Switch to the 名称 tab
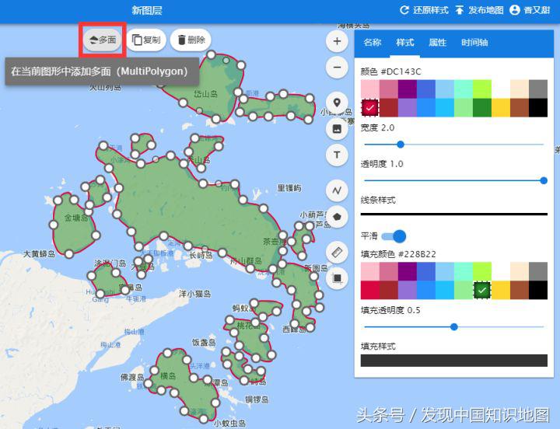The image size is (560, 429). (372, 43)
